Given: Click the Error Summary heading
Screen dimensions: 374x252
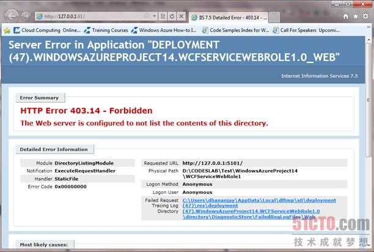Looking at the screenshot, I should (39, 98).
